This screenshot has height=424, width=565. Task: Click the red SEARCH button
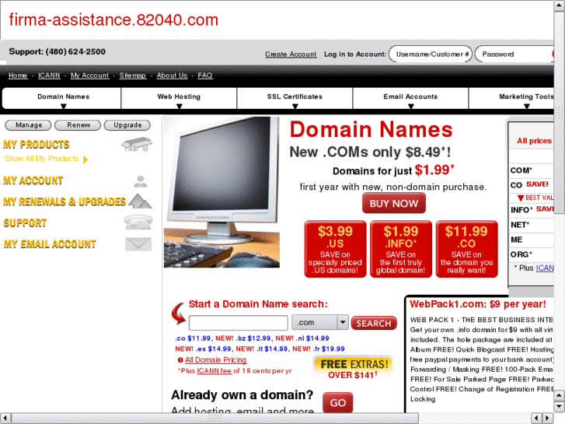374,324
